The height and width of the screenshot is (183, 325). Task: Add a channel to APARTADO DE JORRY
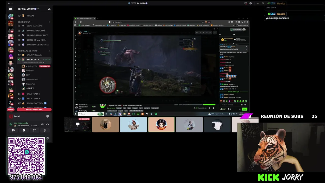click(49, 51)
